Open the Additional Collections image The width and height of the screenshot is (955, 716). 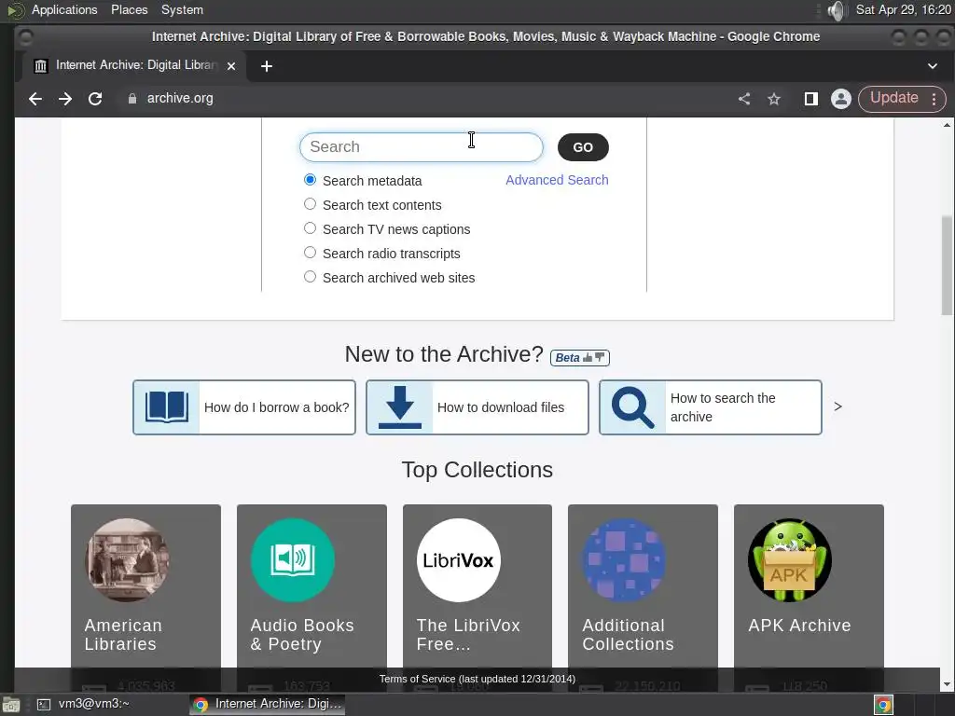[x=624, y=560]
